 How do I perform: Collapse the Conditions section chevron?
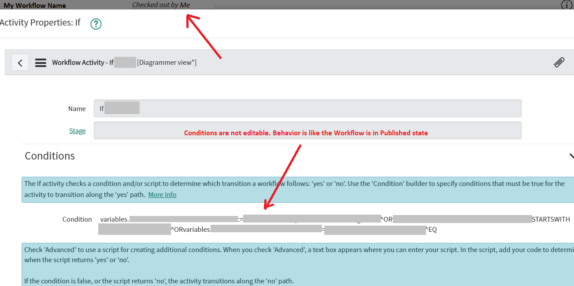coord(571,156)
